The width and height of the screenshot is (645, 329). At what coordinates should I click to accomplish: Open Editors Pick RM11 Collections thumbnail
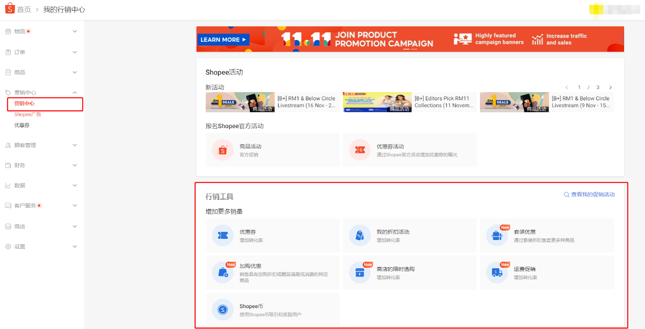point(377,102)
